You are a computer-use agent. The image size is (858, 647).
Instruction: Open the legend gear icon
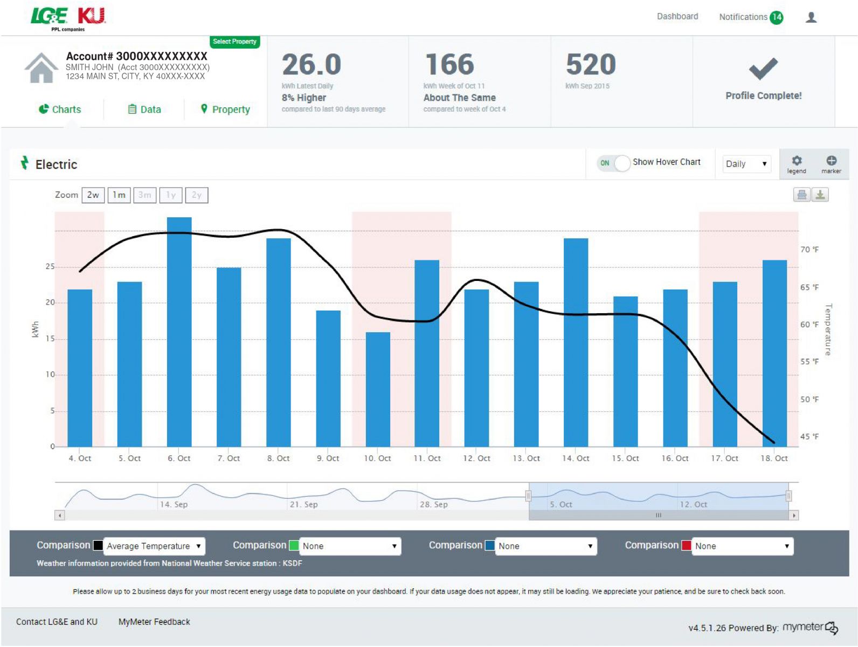coord(797,161)
